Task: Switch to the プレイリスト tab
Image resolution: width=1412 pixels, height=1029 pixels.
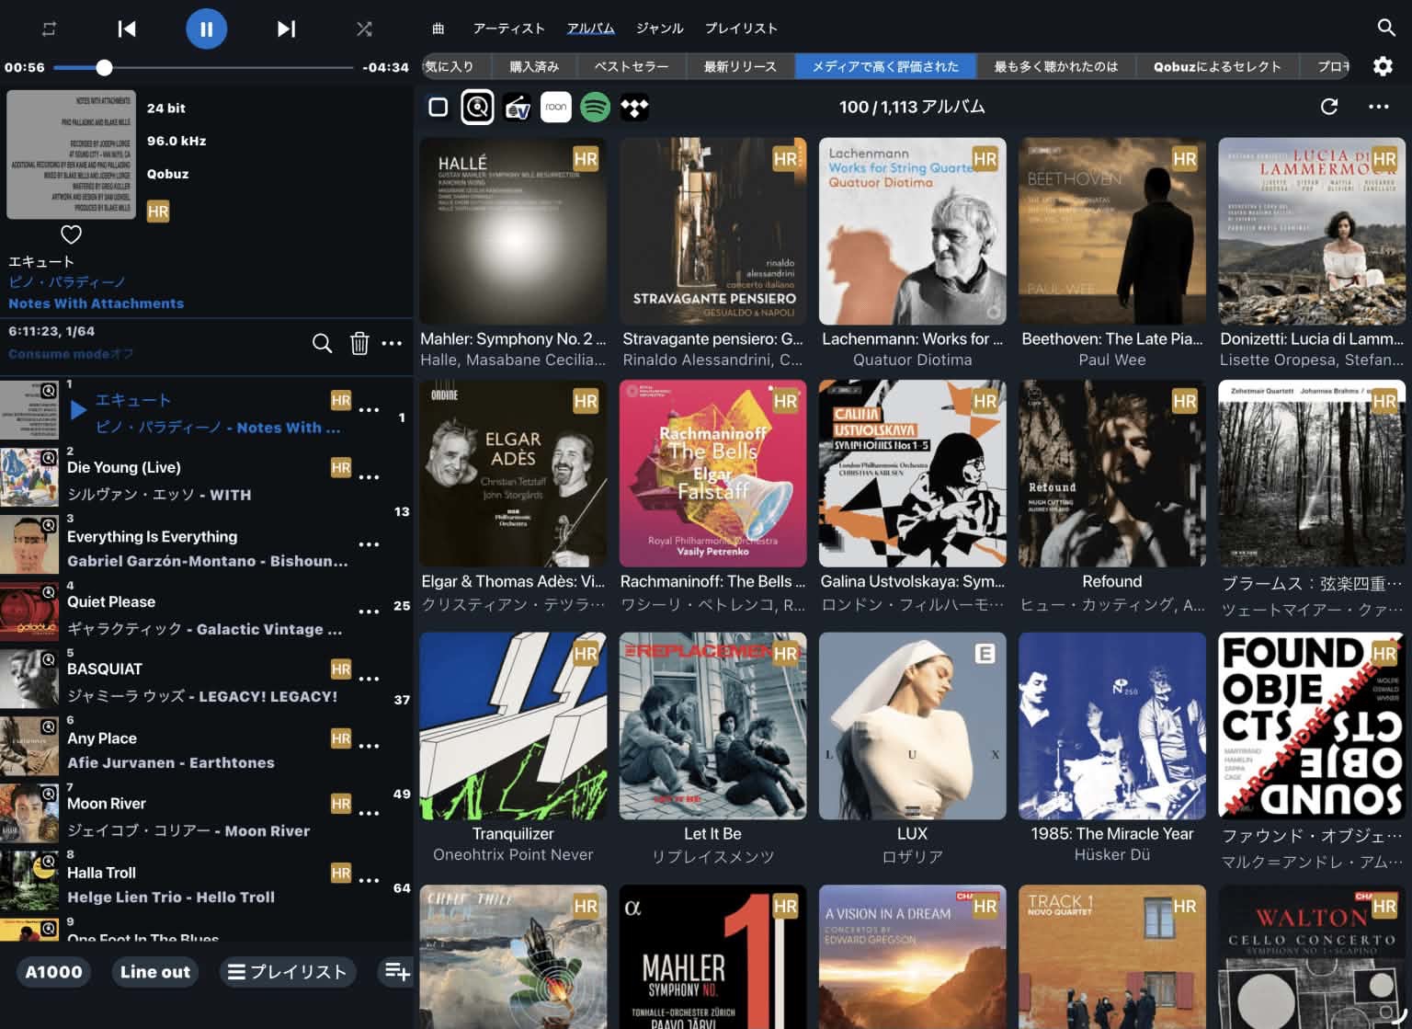Action: tap(741, 29)
